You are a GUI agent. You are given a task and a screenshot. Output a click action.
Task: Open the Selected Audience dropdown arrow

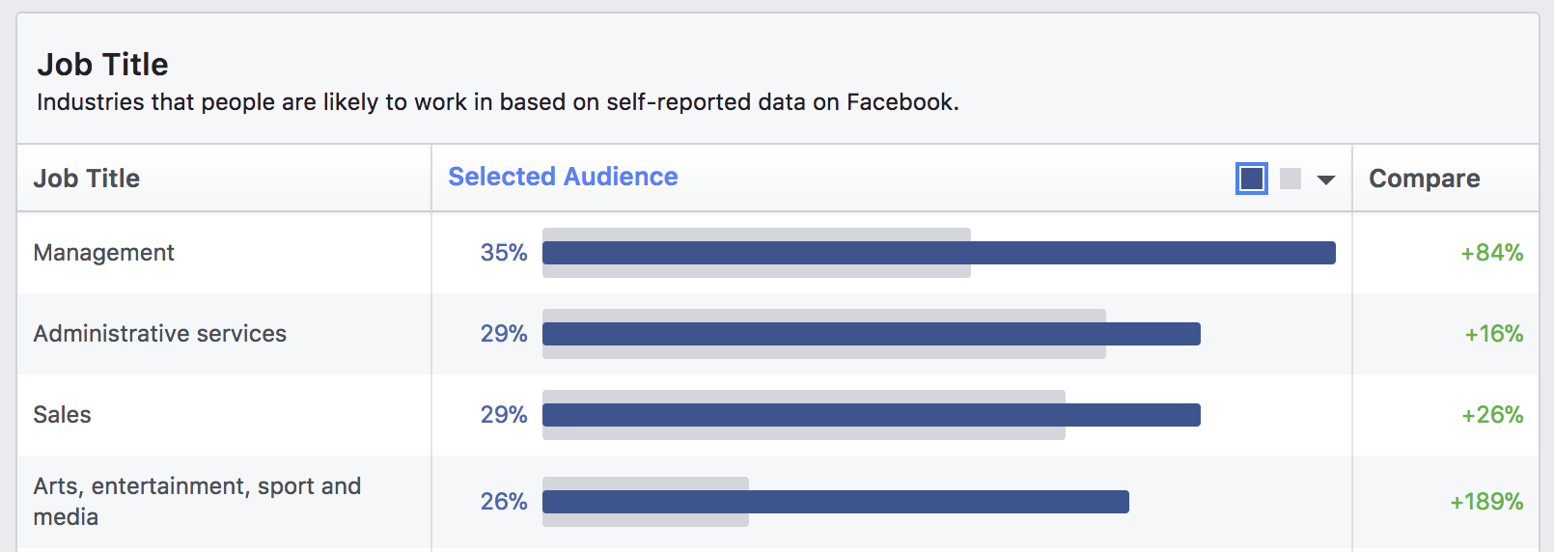(1326, 179)
